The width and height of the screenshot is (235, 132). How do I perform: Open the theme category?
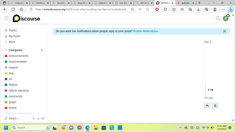[x=13, y=108]
